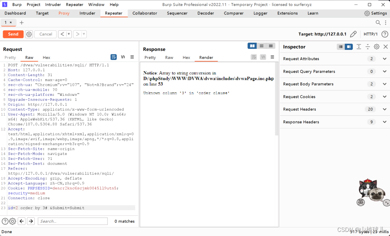Open the Settings gear in the top bar

click(367, 13)
